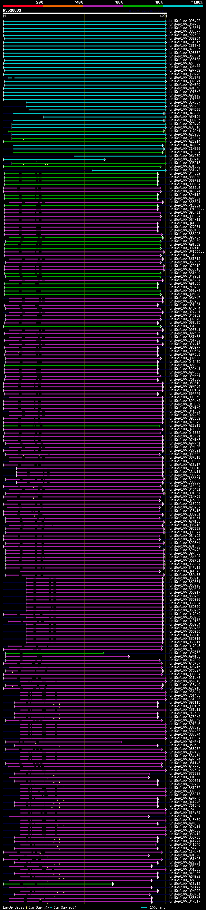The height and width of the screenshot is (910, 206).
Task: Click hit label UniRef100_Q00321
Action: point(184,780)
